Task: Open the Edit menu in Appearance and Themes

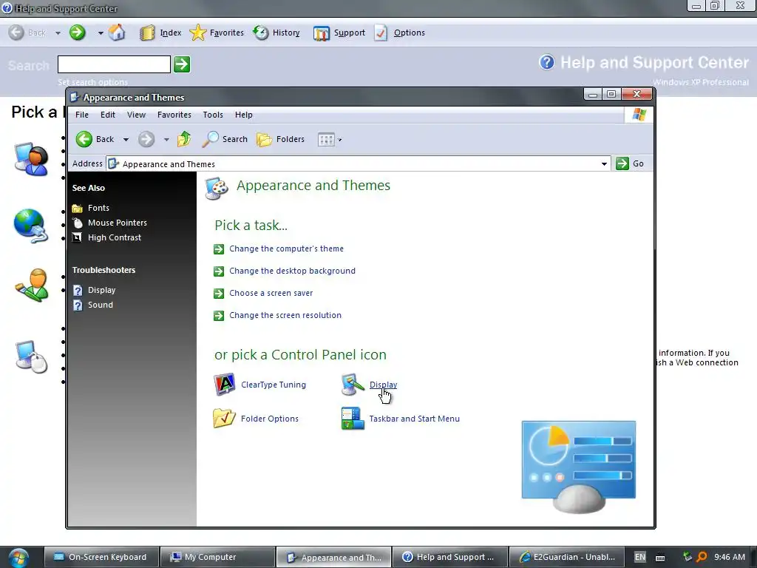Action: (108, 115)
